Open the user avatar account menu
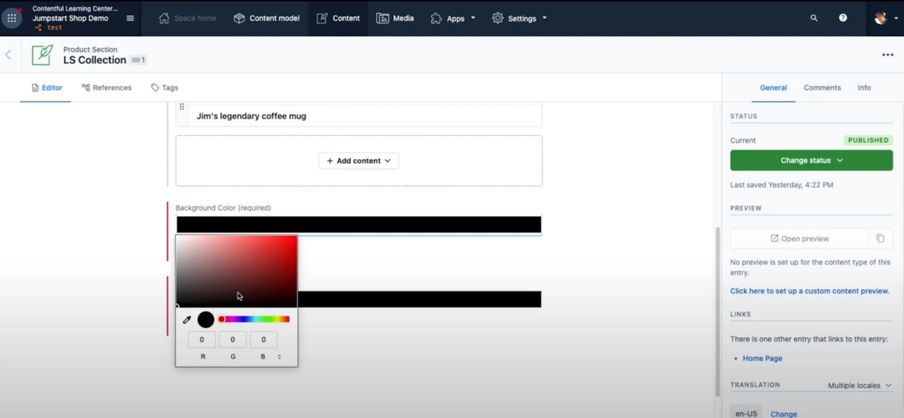Screen dimensions: 904x418 (x=885, y=18)
